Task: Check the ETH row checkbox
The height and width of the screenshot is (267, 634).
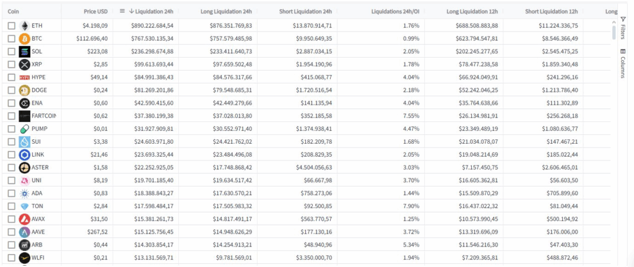Action: coord(11,25)
